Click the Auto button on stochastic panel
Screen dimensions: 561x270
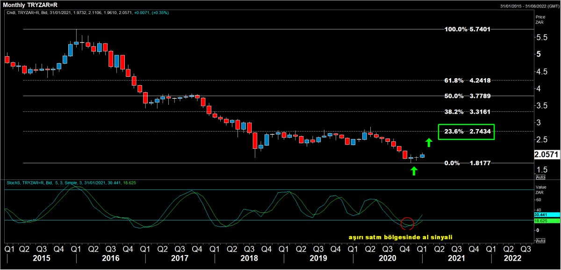540,241
